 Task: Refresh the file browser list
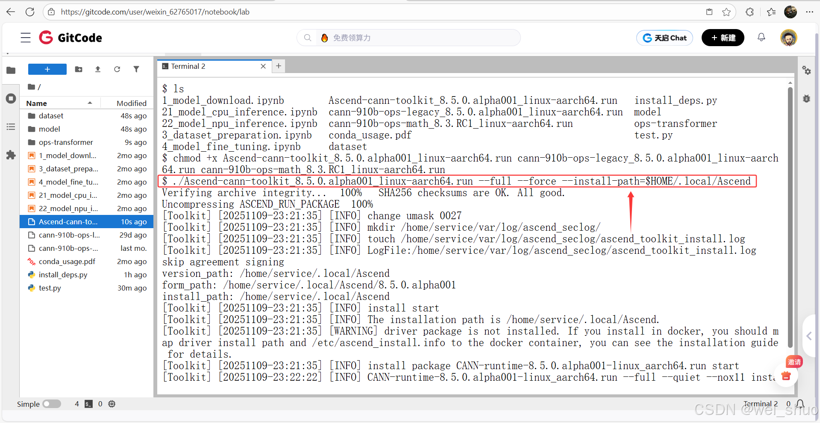117,69
